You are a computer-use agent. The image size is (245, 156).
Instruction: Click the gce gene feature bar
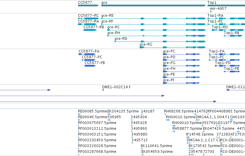154,5
